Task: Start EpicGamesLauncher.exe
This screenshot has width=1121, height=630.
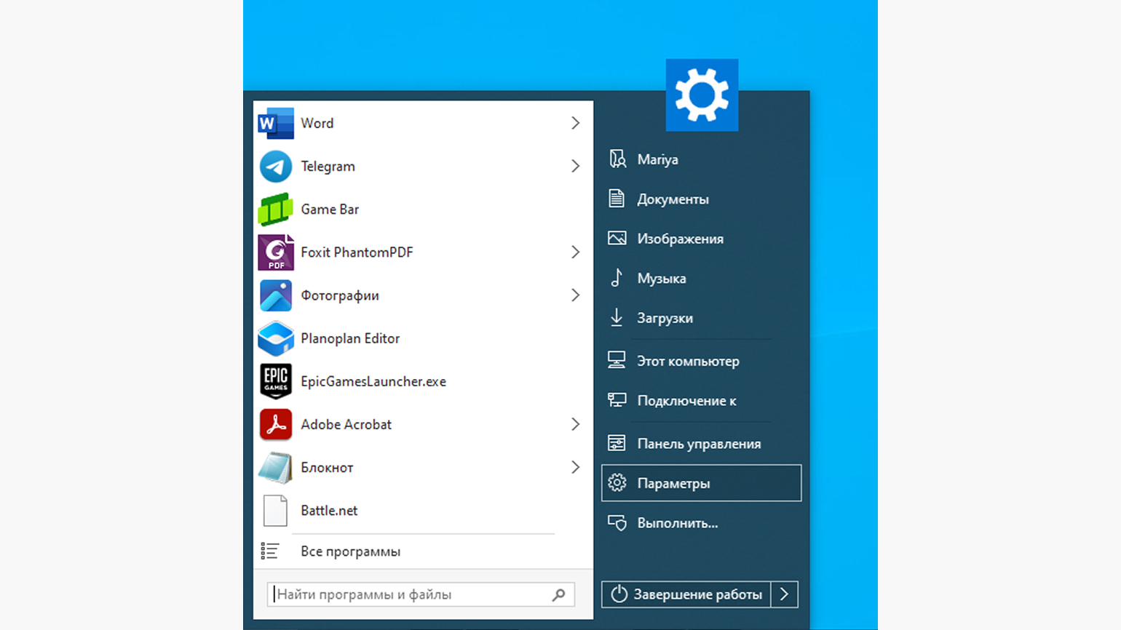Action: (373, 381)
